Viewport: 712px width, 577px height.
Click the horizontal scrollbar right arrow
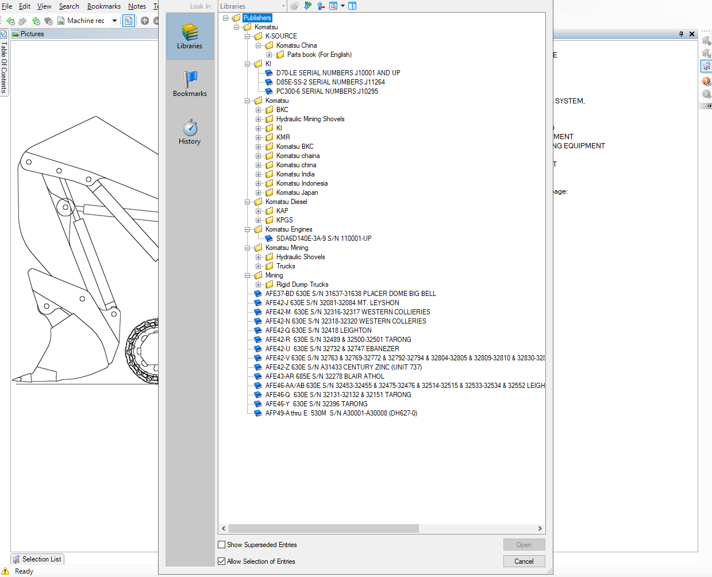540,529
